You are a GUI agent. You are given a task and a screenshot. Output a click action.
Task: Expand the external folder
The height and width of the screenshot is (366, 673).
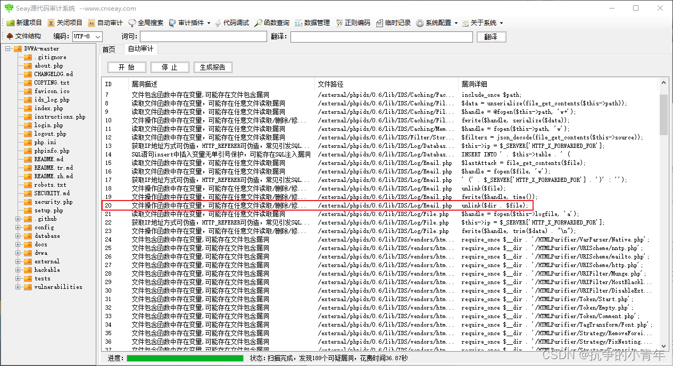click(x=18, y=261)
